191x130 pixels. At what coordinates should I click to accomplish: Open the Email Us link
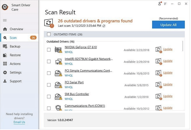19,122
